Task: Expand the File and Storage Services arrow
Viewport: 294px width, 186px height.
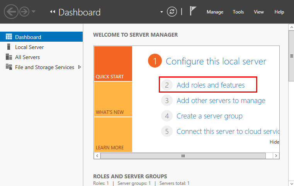Action: tap(80, 67)
